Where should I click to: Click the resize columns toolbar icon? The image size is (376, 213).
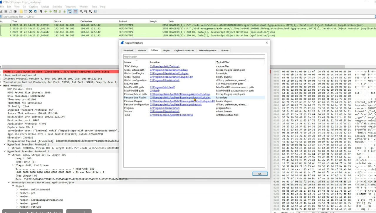95,11
